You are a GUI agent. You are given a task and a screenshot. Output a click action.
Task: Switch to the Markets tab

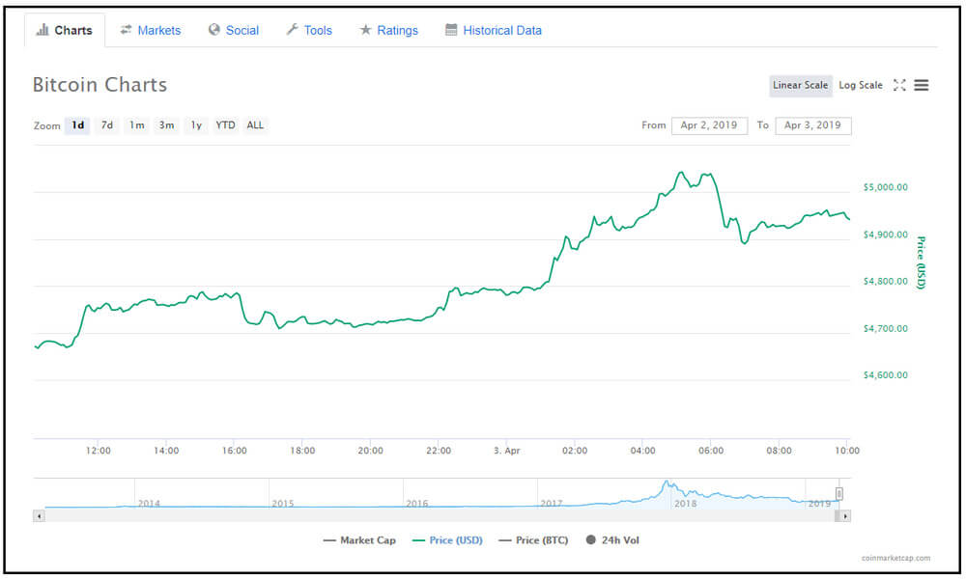[x=150, y=30]
